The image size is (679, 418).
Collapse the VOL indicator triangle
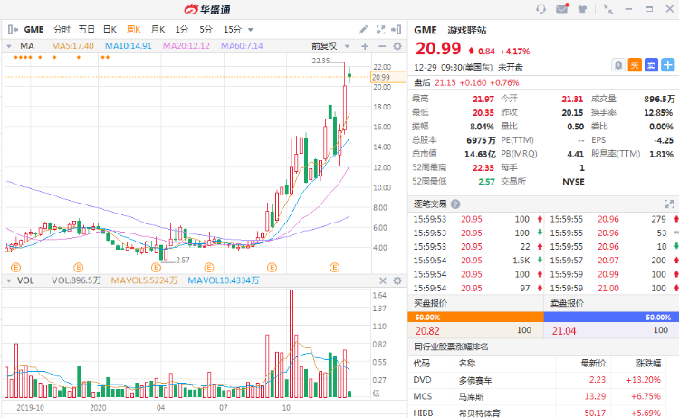click(9, 280)
